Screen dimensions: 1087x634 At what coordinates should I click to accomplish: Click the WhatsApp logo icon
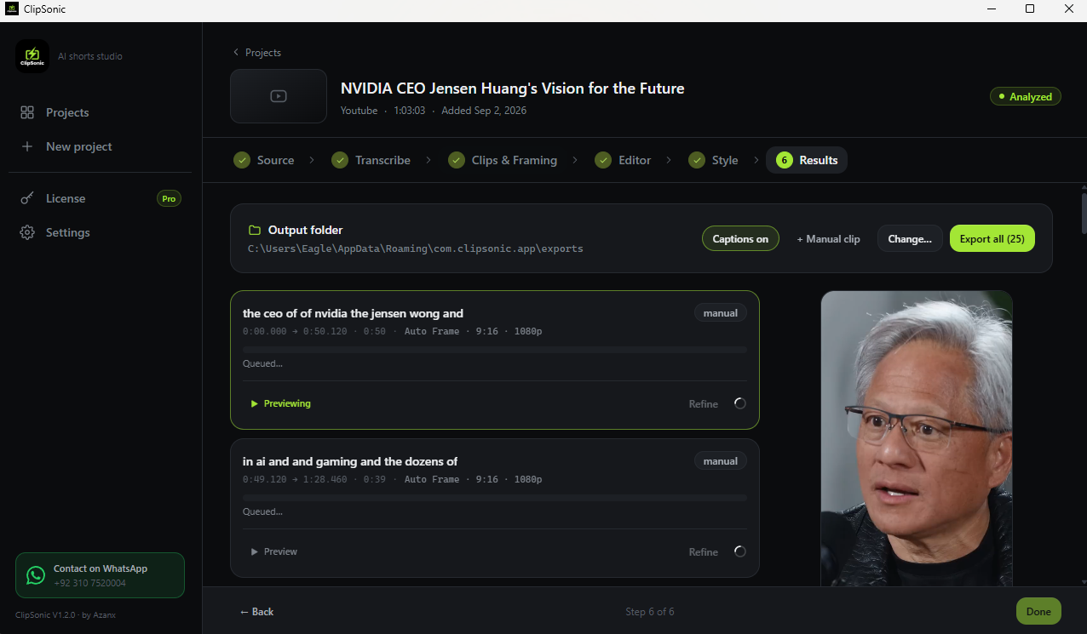36,575
